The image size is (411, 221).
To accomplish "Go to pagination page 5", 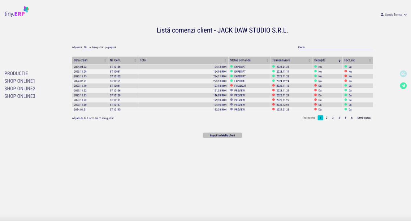I will click(x=346, y=118).
